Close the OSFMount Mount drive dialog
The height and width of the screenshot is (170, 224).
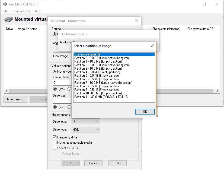point(137,21)
